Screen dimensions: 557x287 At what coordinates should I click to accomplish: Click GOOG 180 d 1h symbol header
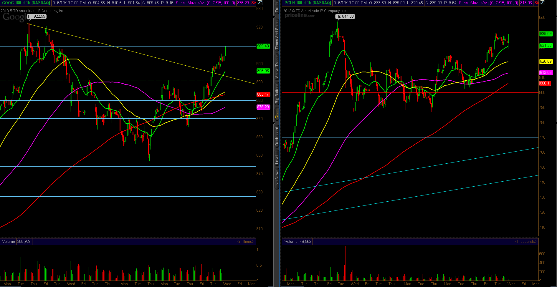(26, 3)
